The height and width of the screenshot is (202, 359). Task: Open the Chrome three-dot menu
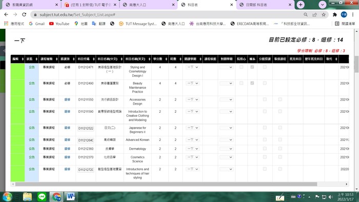pos(353,15)
